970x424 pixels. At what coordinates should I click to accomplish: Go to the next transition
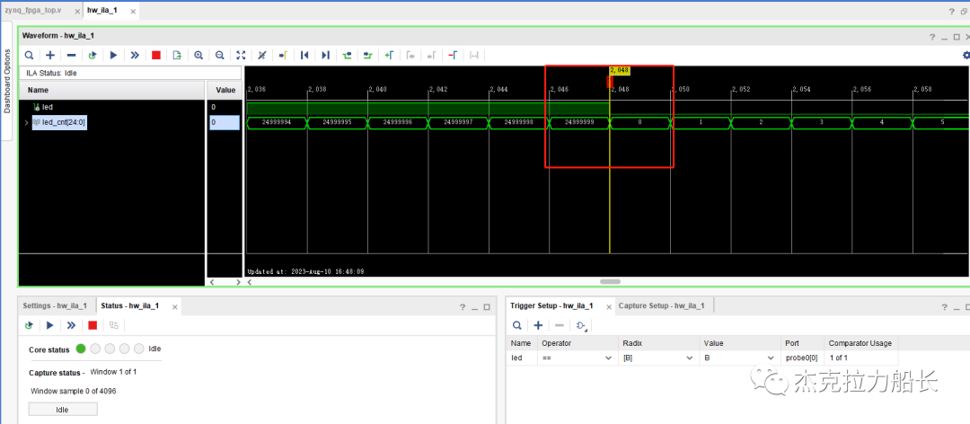[x=368, y=55]
